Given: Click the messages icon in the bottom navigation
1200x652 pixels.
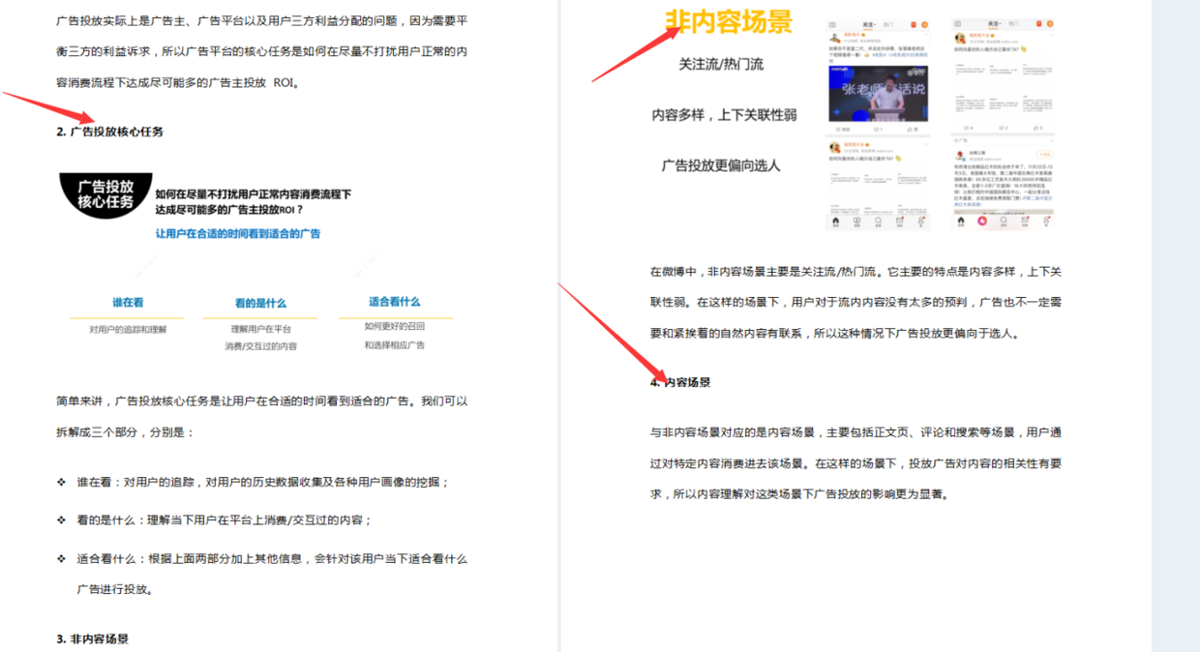Looking at the screenshot, I should (897, 222).
